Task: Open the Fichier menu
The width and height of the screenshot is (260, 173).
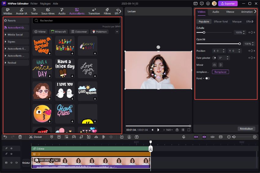Action: (34, 3)
